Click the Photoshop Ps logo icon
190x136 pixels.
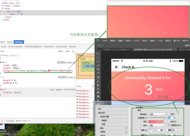pyautogui.click(x=98, y=40)
